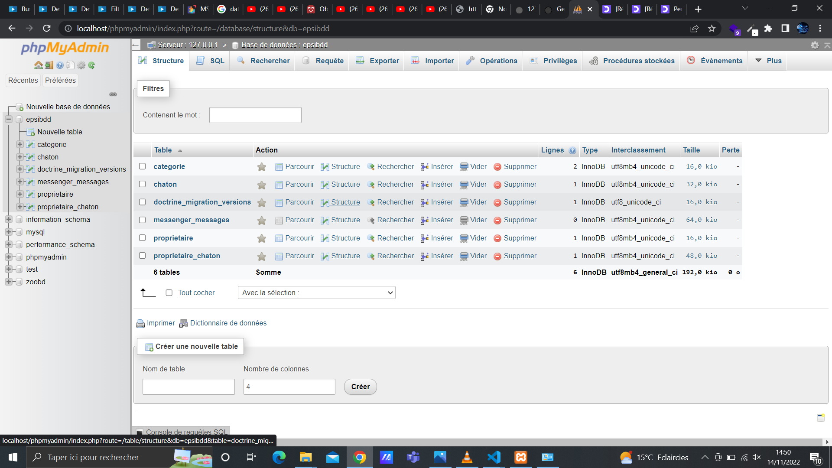Expand the mysql database tree

[x=8, y=232]
